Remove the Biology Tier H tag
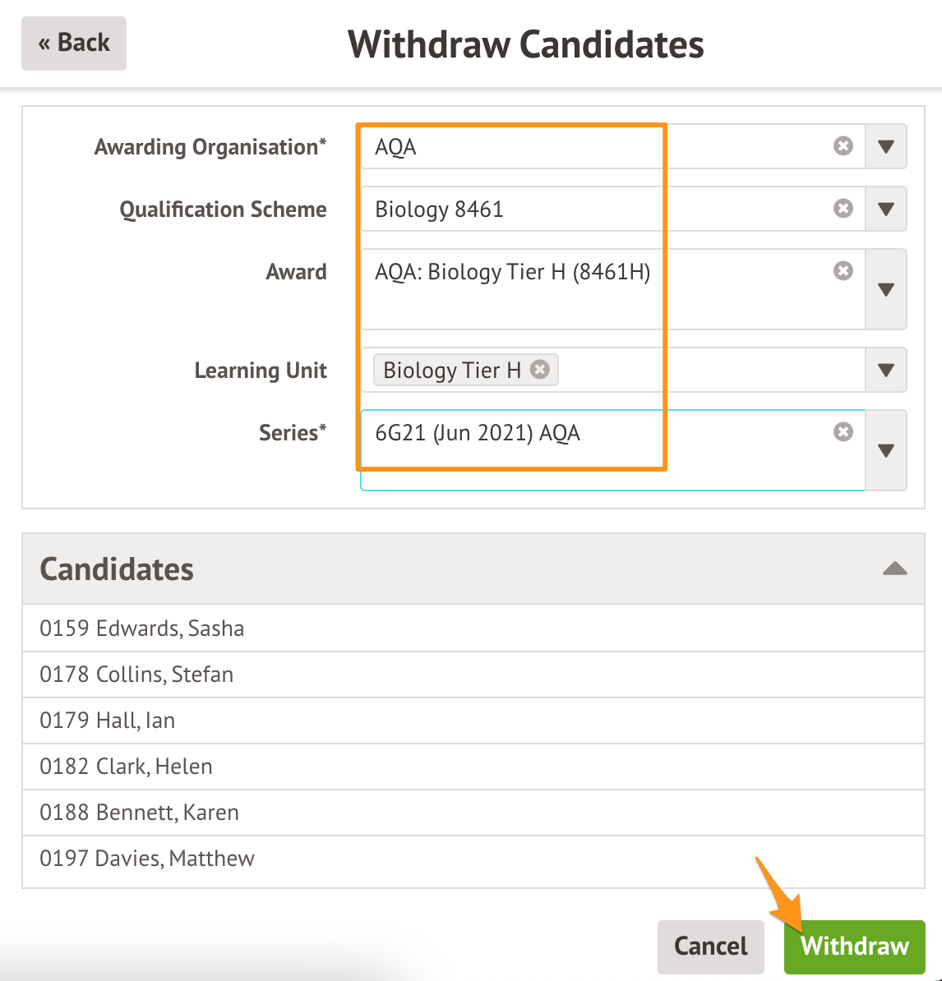The width and height of the screenshot is (942, 981). (x=540, y=370)
